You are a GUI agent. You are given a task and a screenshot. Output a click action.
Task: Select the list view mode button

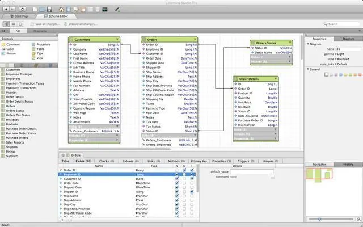pos(14,24)
